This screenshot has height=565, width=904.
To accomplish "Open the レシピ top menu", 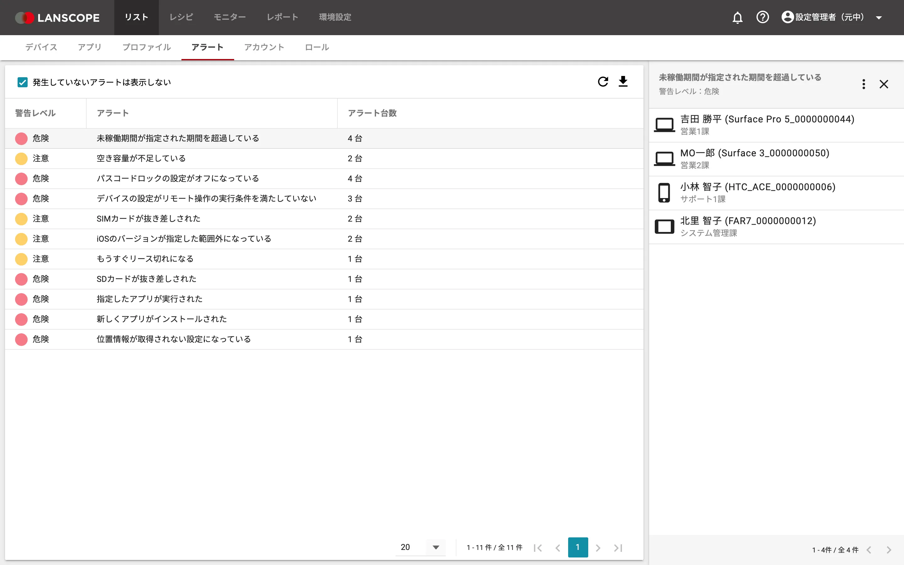I will pyautogui.click(x=181, y=17).
